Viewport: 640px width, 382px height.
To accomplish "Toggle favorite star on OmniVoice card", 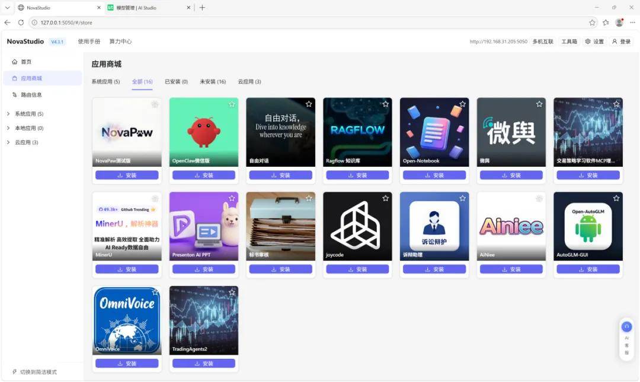I will tap(155, 292).
